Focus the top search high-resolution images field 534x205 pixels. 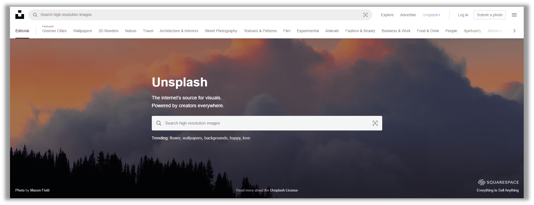coord(200,15)
